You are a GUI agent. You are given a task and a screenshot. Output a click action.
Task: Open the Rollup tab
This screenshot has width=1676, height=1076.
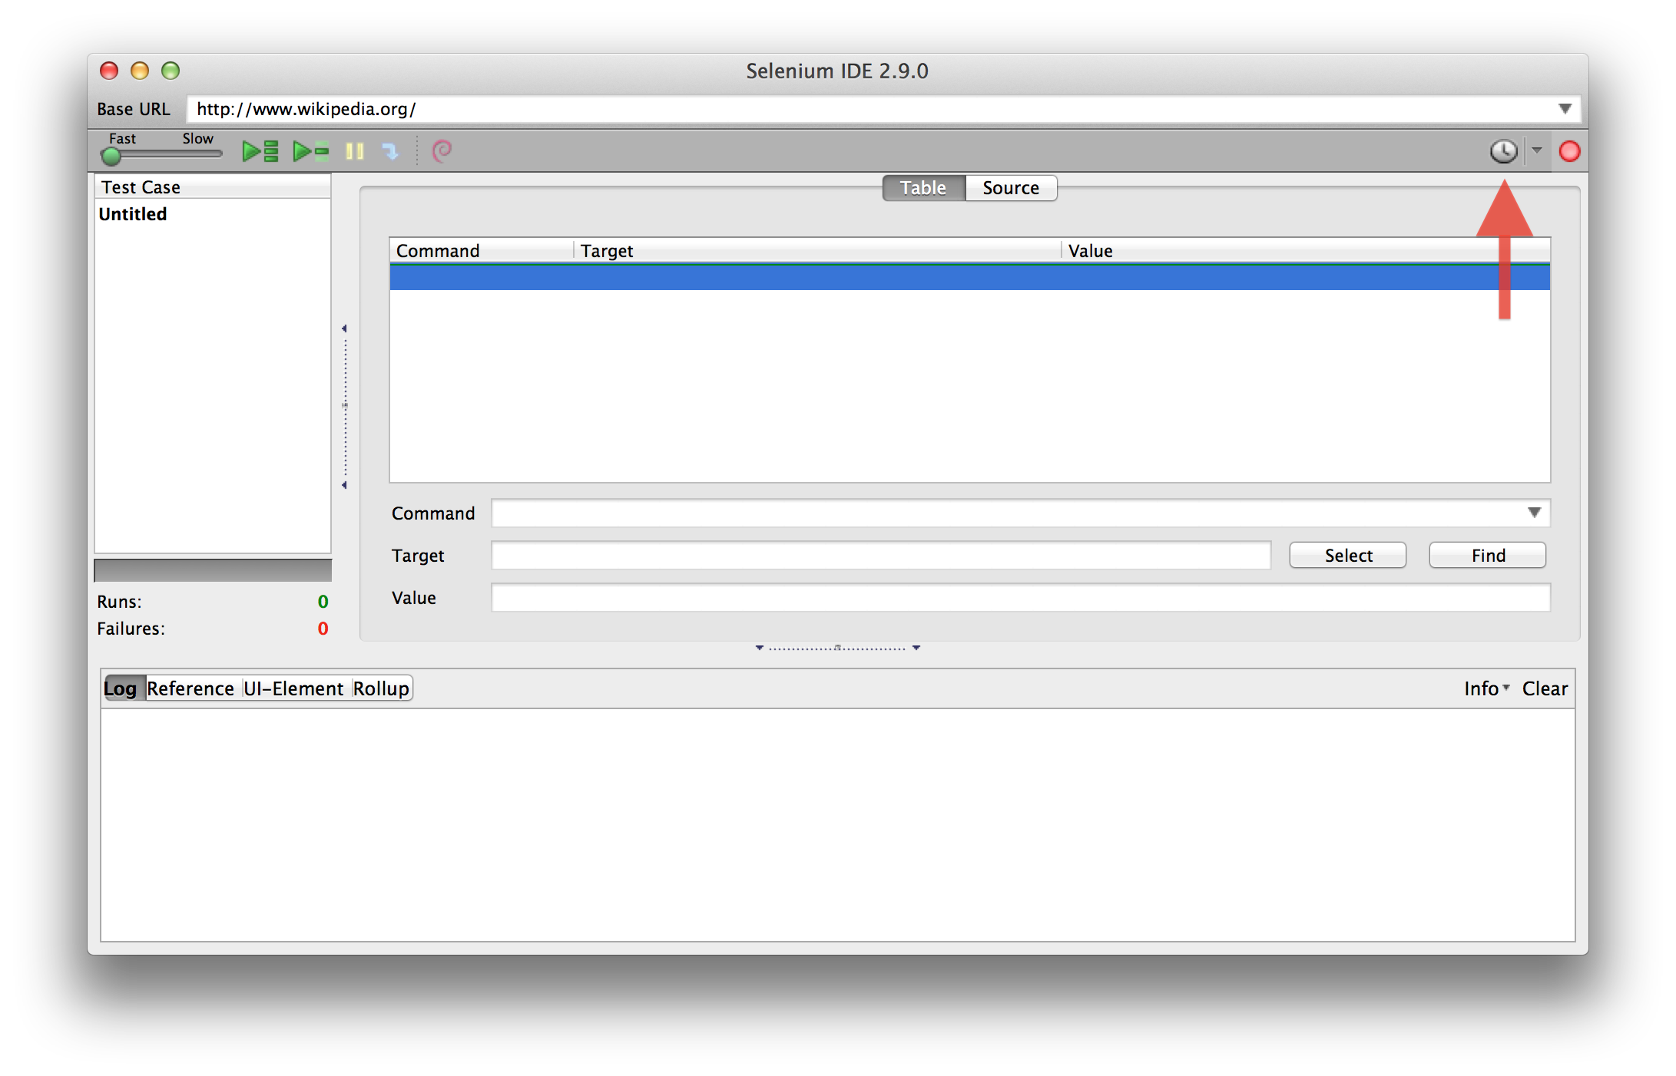pos(381,688)
